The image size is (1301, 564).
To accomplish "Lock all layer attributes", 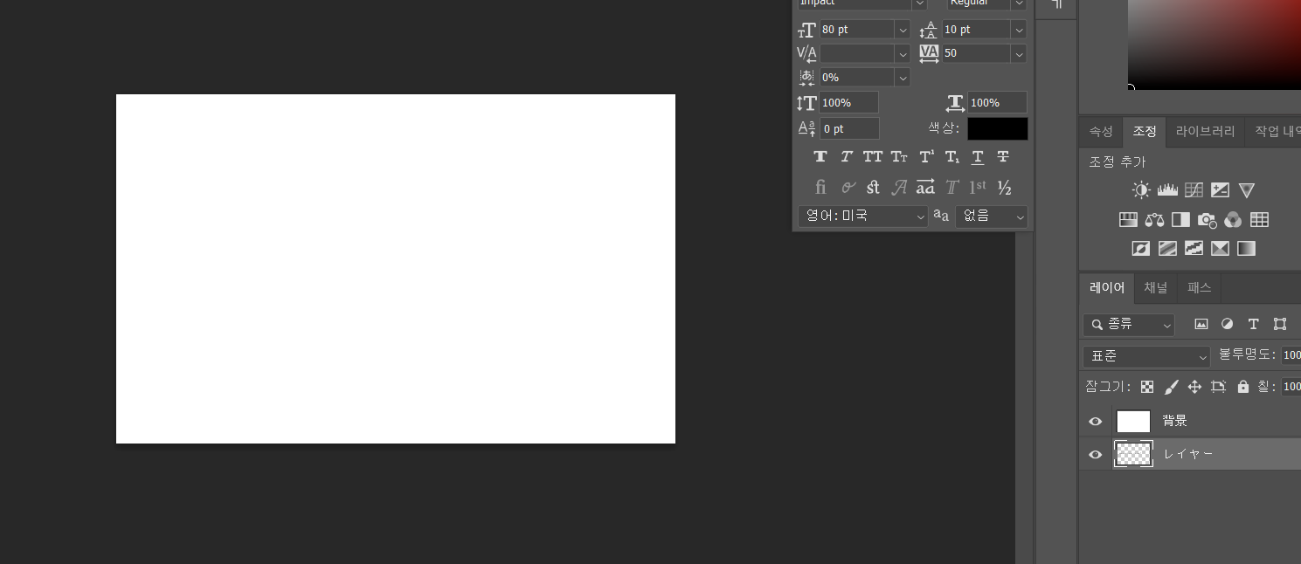I will click(x=1243, y=387).
